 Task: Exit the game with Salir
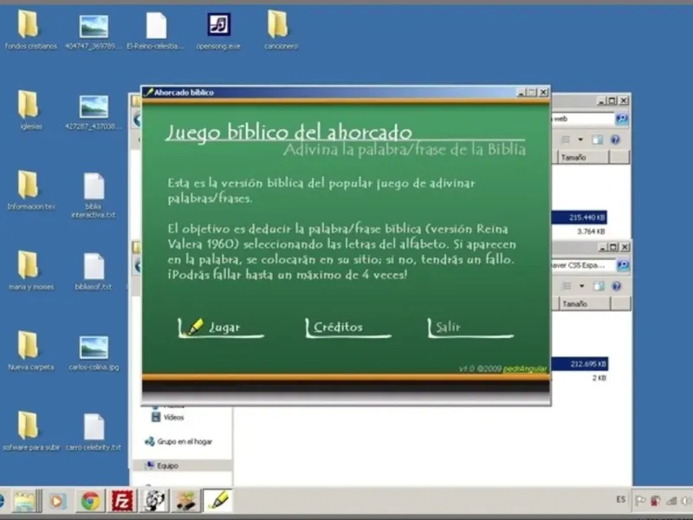(470, 328)
